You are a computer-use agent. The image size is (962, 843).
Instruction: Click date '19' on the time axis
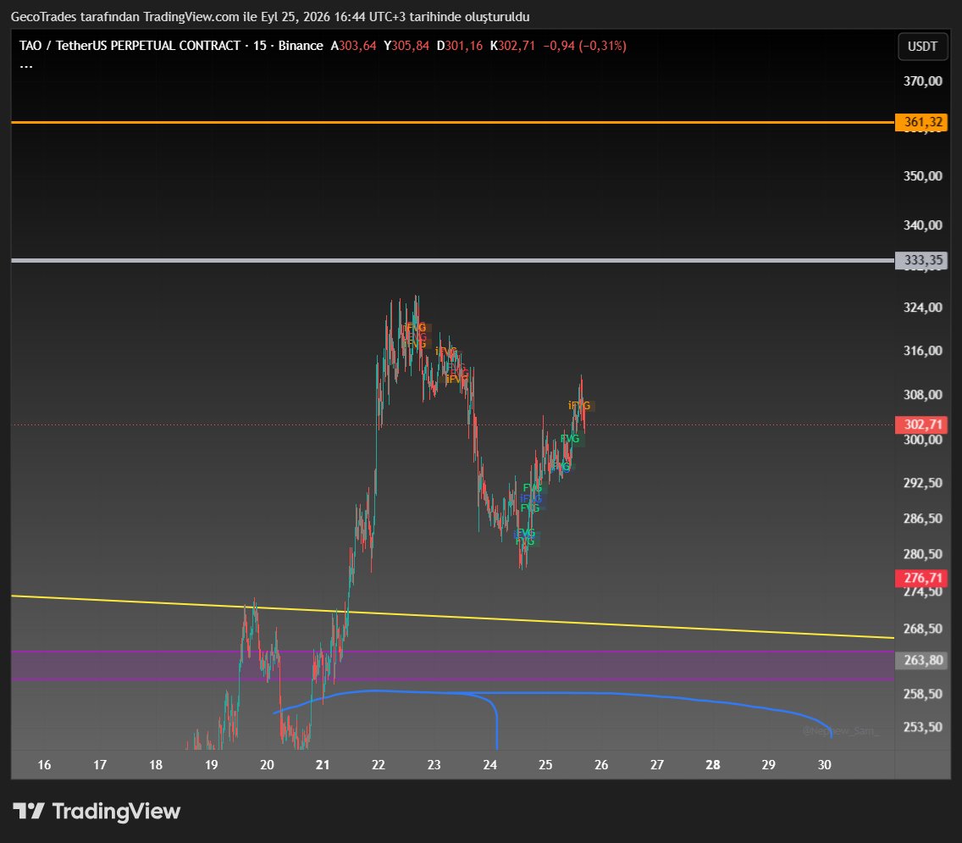211,765
